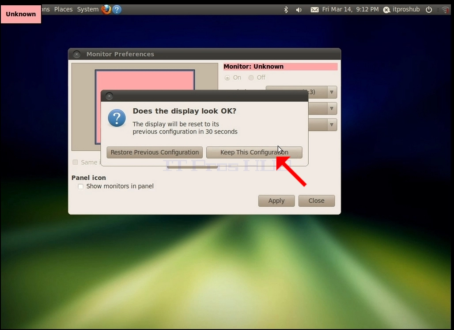The height and width of the screenshot is (330, 454).
Task: Toggle the Same image checkbox
Action: pyautogui.click(x=75, y=162)
